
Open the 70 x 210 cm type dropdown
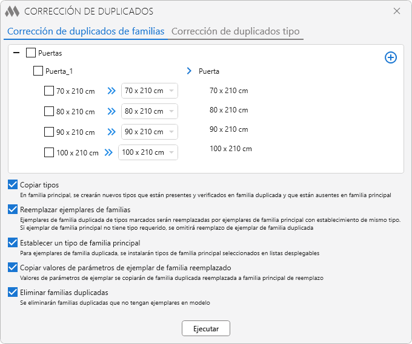[x=149, y=91]
